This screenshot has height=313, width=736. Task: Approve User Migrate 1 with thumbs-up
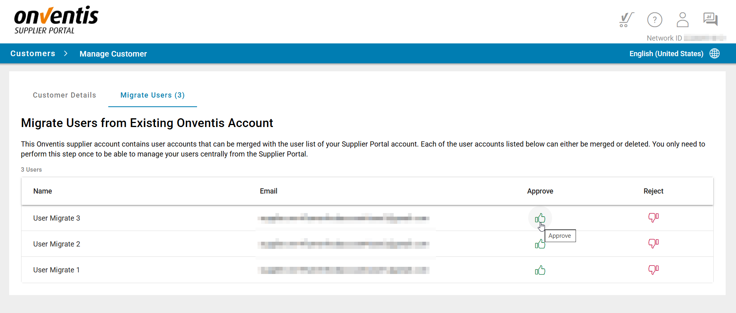[540, 270]
